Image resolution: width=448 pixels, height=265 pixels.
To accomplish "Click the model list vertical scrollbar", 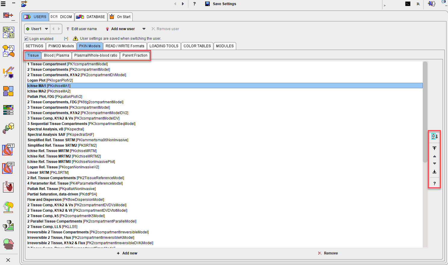I will point(425,112).
